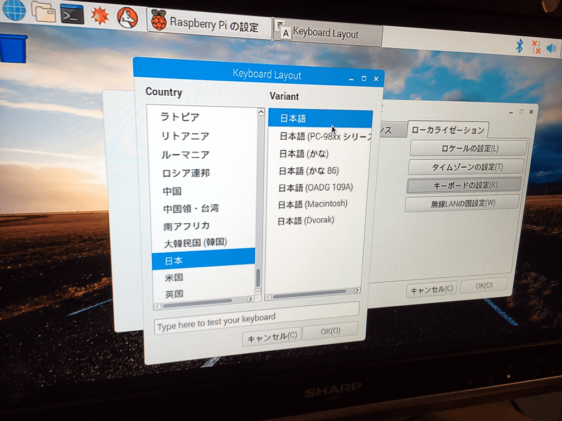Click the volume speaker tray icon
562x421 pixels.
tap(551, 48)
